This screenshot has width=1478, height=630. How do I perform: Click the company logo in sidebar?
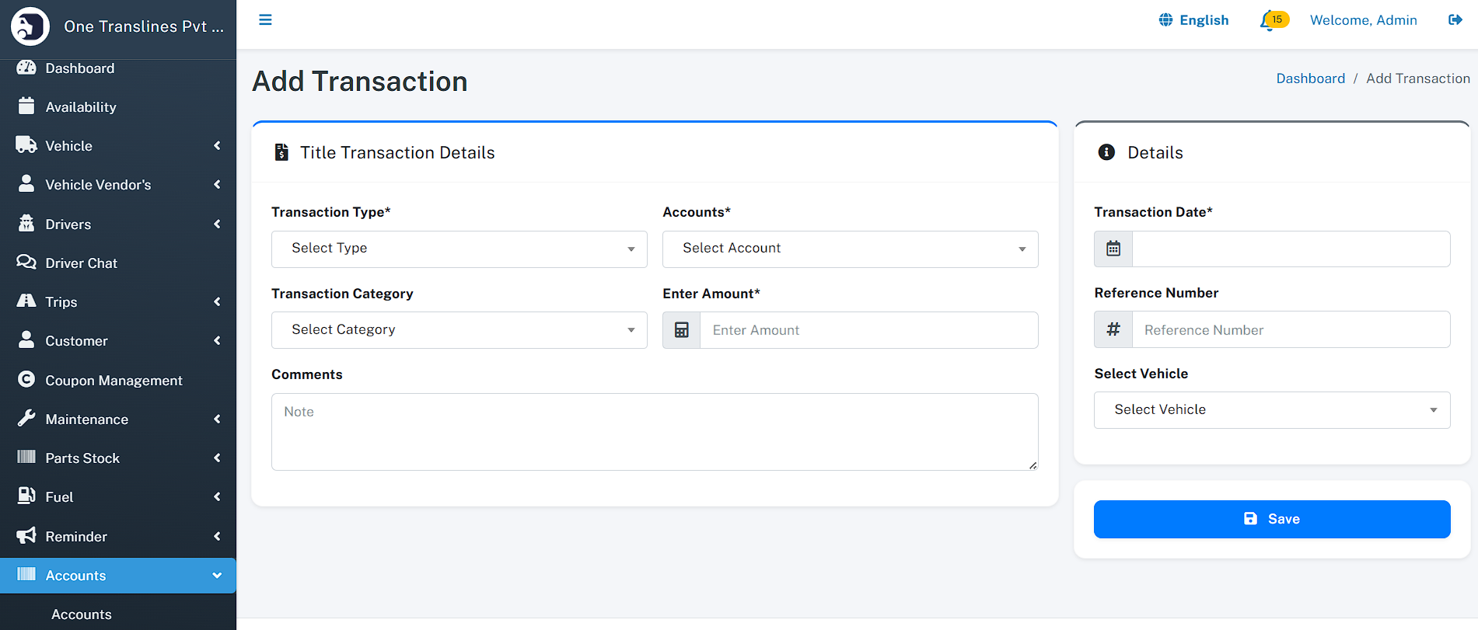[30, 26]
